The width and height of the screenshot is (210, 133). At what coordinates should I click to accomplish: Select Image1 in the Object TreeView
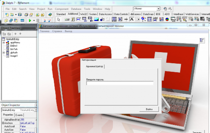click(14, 56)
